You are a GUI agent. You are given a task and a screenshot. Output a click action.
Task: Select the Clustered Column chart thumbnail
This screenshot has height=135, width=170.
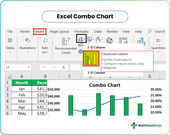click(91, 59)
